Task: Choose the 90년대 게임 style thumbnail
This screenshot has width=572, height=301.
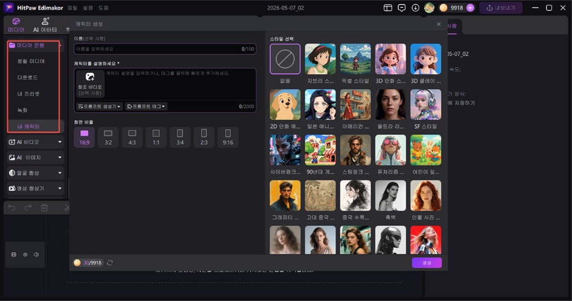Action: (x=320, y=150)
